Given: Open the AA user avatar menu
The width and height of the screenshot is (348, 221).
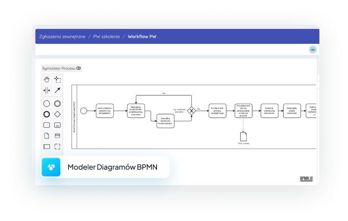Looking at the screenshot, I should pos(313,50).
